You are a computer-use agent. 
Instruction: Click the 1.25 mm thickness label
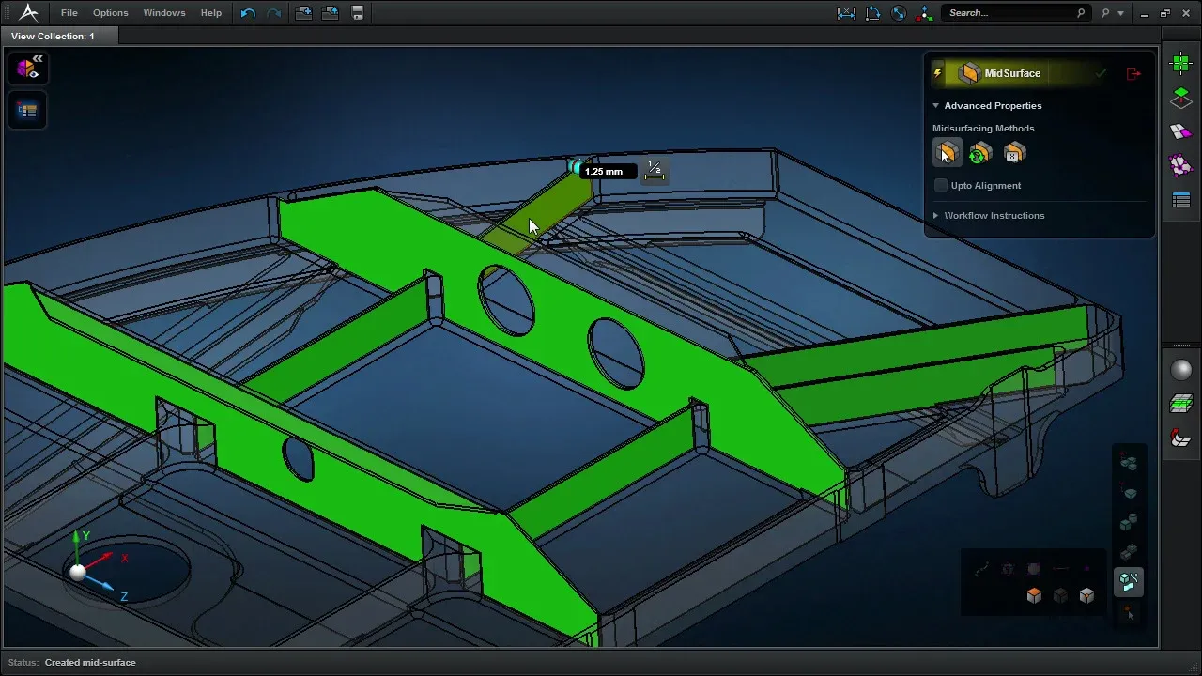point(604,172)
